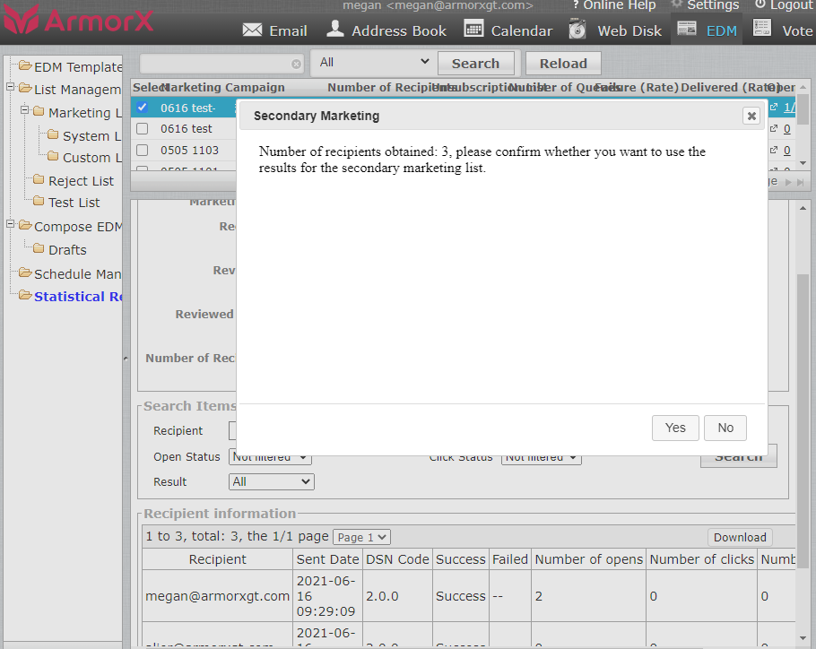Uncheck the 0616 test- campaign checkbox

pos(142,108)
